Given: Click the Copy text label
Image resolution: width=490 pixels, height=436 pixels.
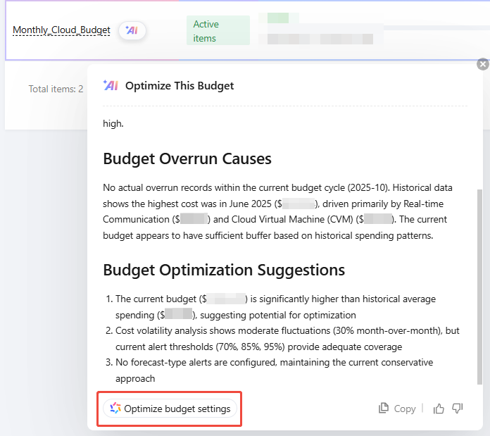Looking at the screenshot, I should 404,409.
